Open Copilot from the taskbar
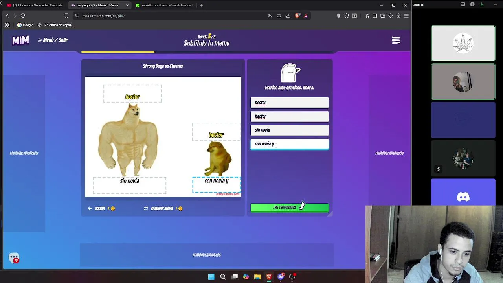The image size is (503, 283). pos(246,277)
